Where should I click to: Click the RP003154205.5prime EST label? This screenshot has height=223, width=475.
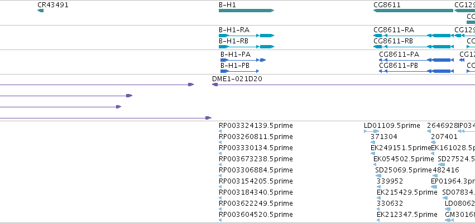[x=256, y=181]
